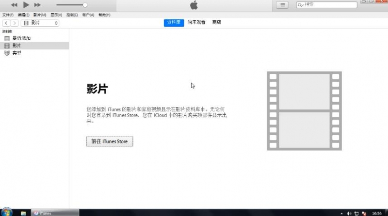The image size is (388, 216).
Task: Adjust the volume slider knob
Action: (x=85, y=5)
